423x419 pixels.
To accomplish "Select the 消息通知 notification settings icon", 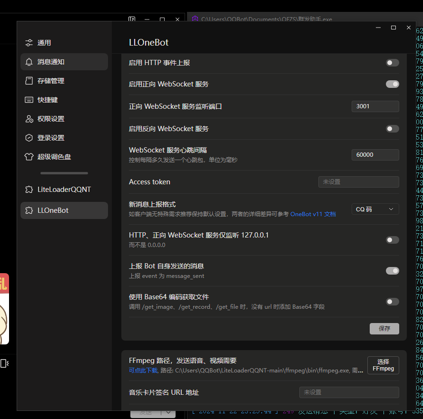I will [x=29, y=61].
